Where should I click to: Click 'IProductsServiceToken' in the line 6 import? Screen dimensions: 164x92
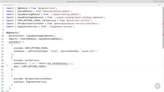click(30, 24)
